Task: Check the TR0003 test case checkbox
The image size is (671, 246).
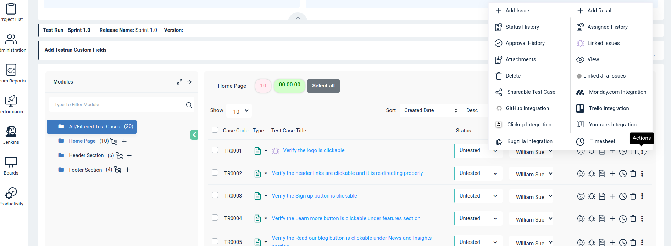Action: (x=215, y=195)
